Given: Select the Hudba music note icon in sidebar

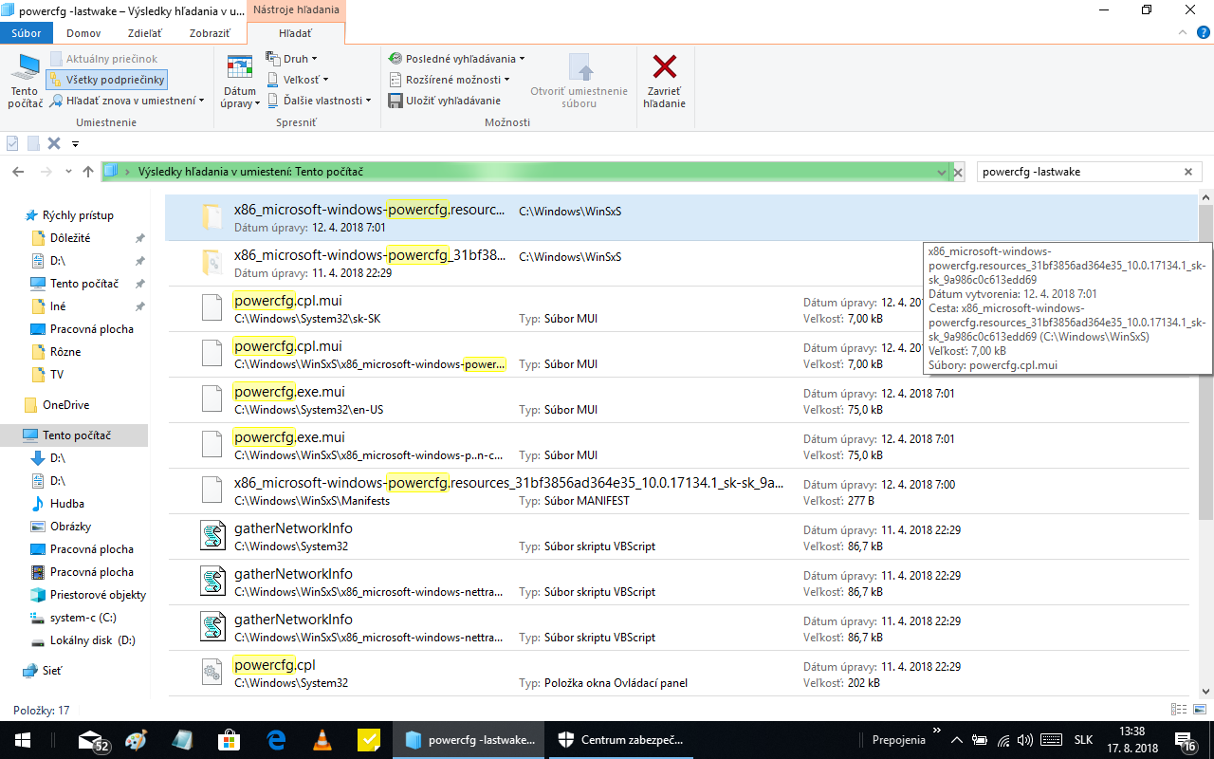Looking at the screenshot, I should [x=38, y=504].
